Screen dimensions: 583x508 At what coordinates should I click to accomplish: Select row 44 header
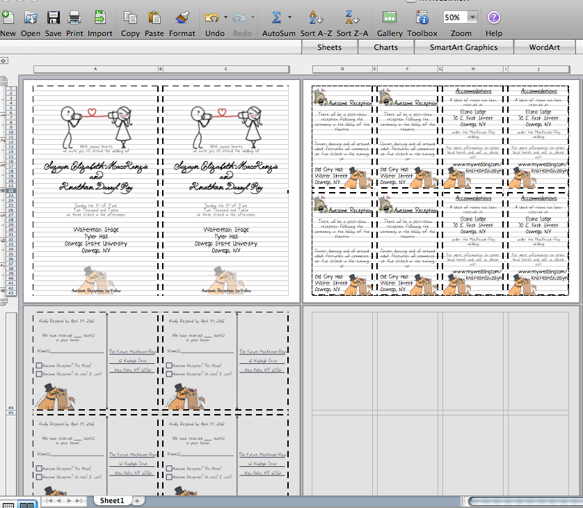(x=10, y=408)
